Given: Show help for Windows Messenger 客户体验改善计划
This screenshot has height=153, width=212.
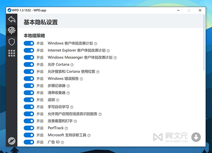Looking at the screenshot, I should click(115, 58).
